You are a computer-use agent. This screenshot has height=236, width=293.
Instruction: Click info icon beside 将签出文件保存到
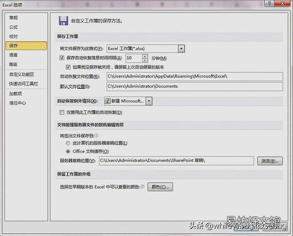[97, 135]
